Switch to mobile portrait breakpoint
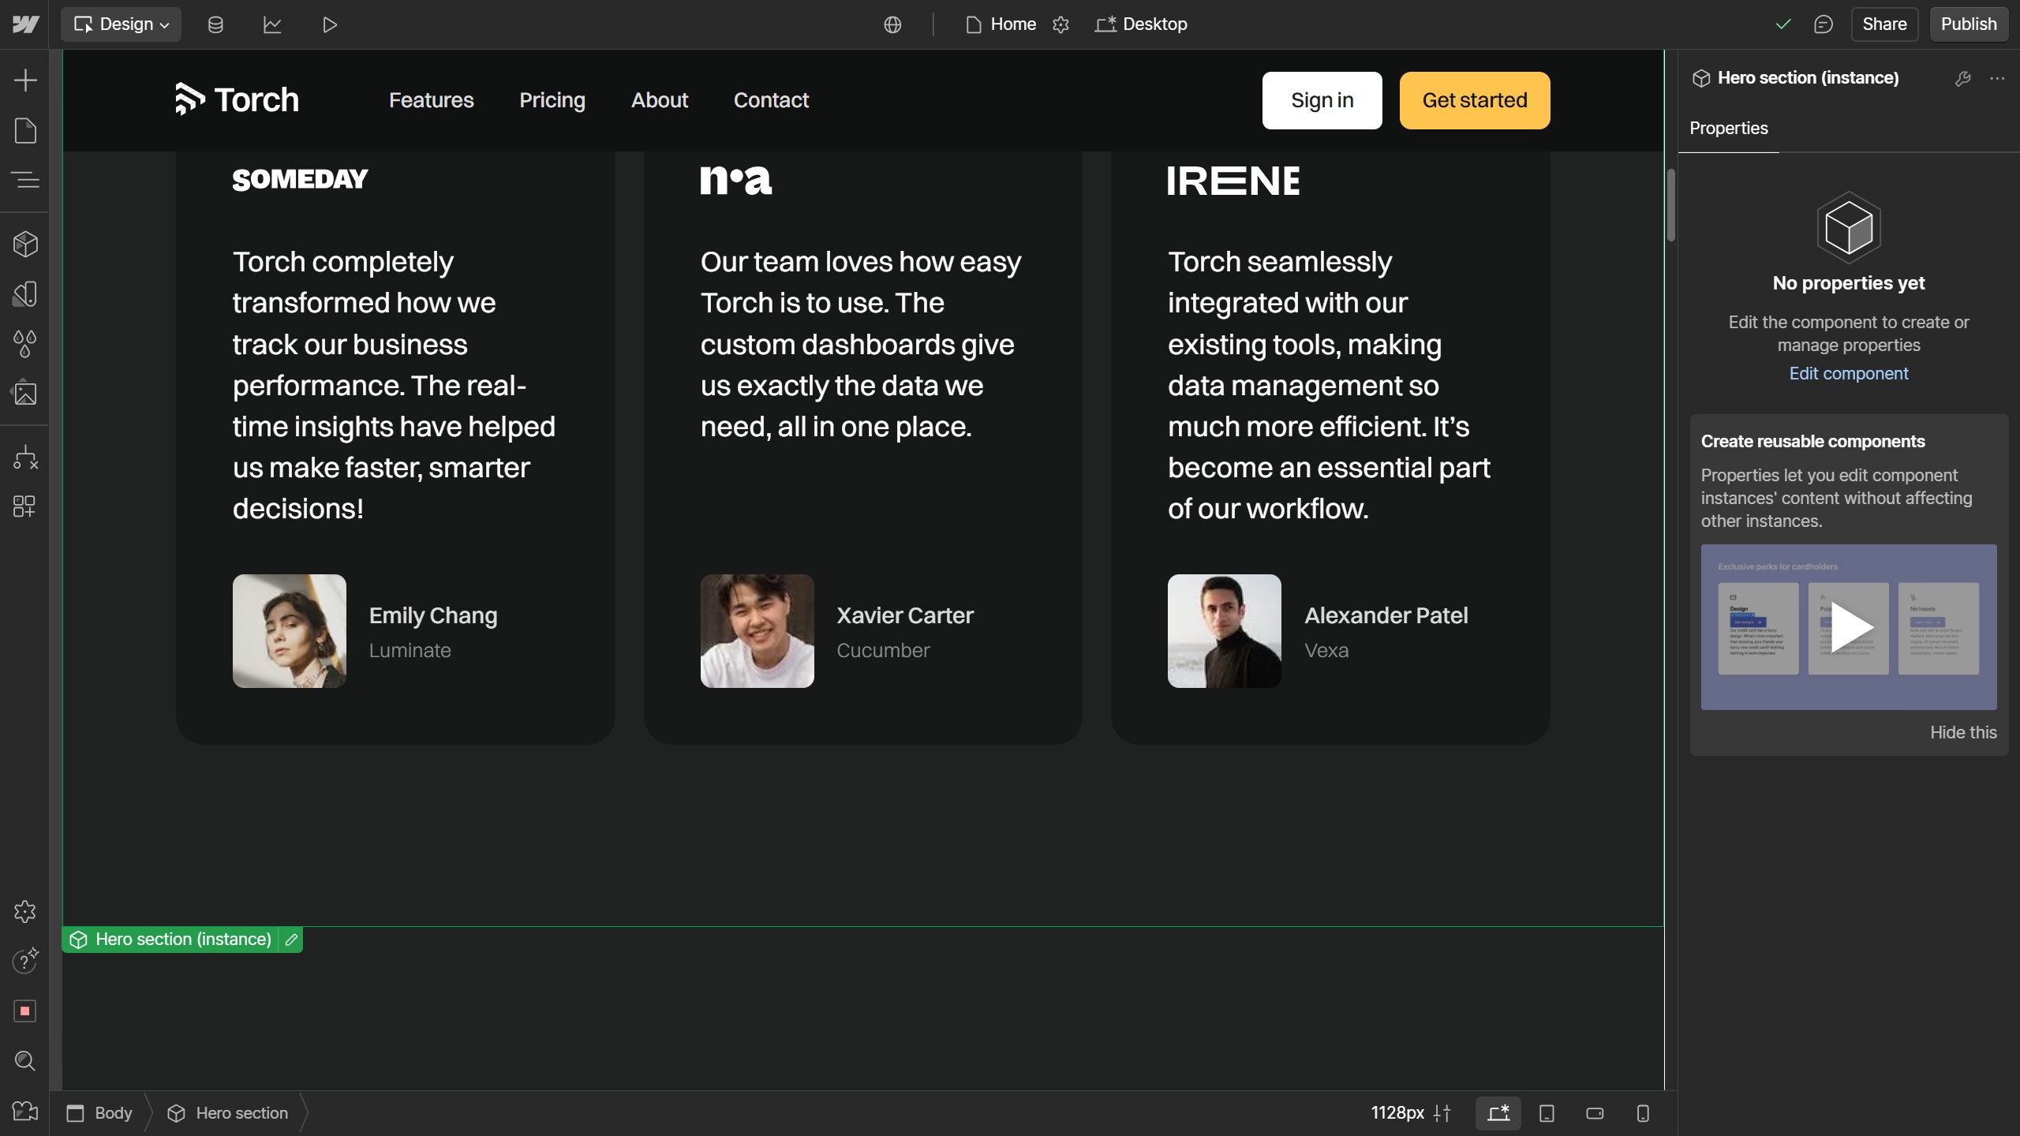Screen dimensions: 2020x1136 [1643, 1113]
